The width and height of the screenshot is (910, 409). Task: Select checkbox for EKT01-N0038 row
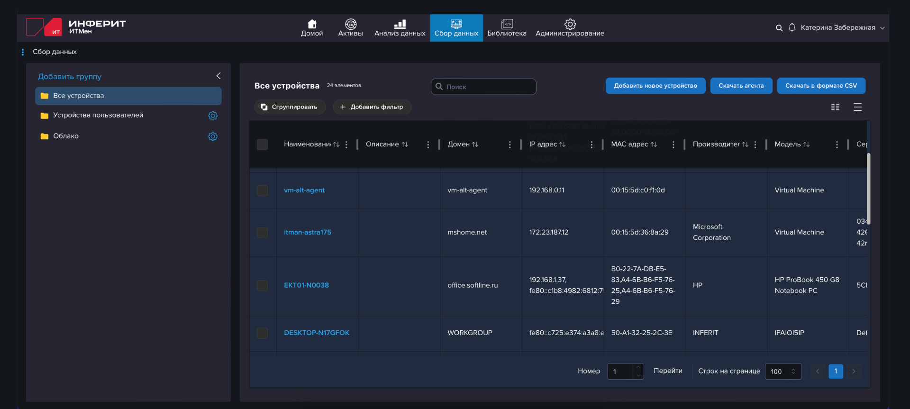point(262,286)
